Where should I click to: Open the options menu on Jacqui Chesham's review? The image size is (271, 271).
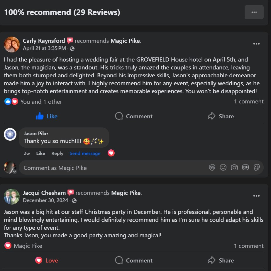pyautogui.click(x=256, y=196)
